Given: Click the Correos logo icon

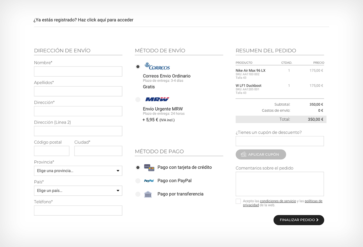Looking at the screenshot, I should (157, 66).
